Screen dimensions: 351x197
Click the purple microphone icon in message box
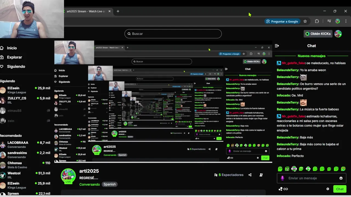click(x=282, y=178)
